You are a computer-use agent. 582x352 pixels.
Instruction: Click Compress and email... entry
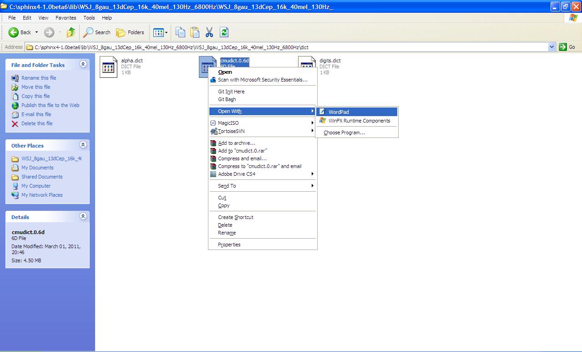tap(263, 158)
